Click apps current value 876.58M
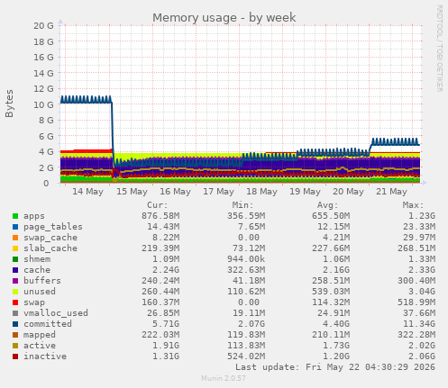448x388 pixels. [160, 216]
